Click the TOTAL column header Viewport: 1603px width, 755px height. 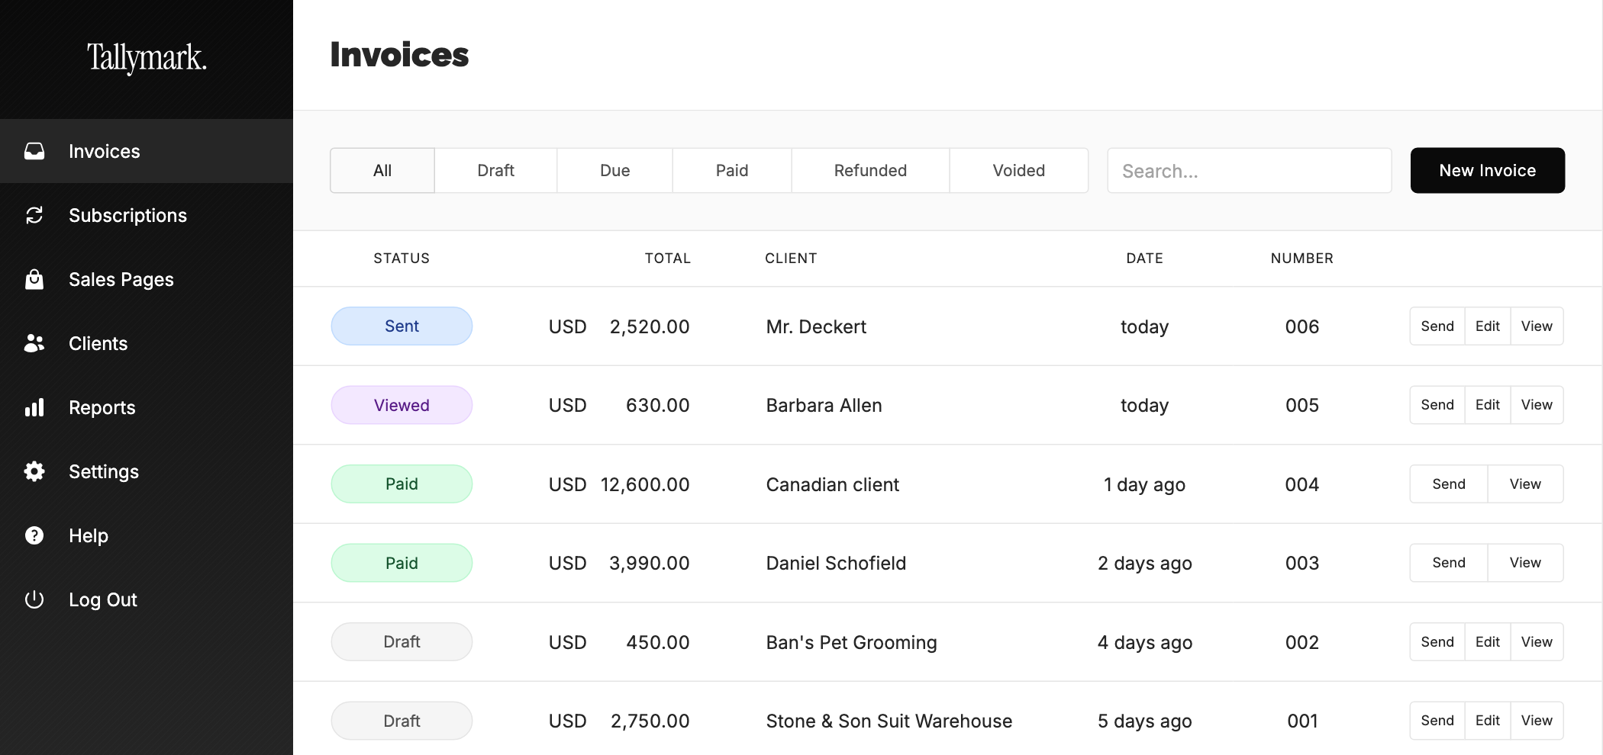coord(668,259)
